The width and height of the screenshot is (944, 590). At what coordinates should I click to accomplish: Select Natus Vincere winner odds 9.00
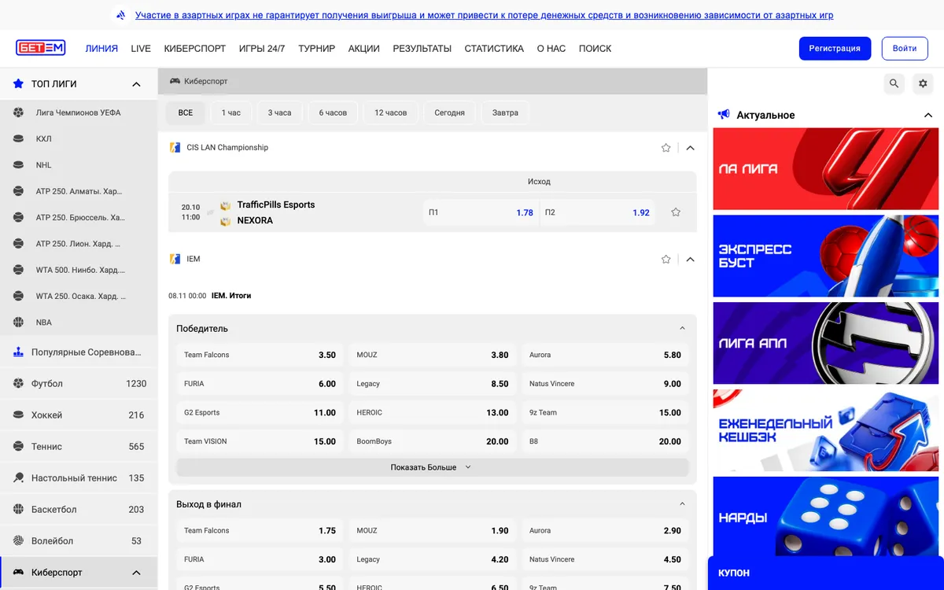point(605,384)
